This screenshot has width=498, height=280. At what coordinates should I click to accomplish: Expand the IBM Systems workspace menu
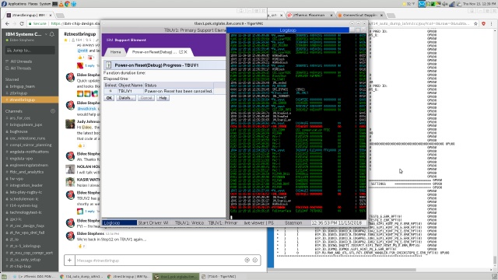pyautogui.click(x=46, y=34)
